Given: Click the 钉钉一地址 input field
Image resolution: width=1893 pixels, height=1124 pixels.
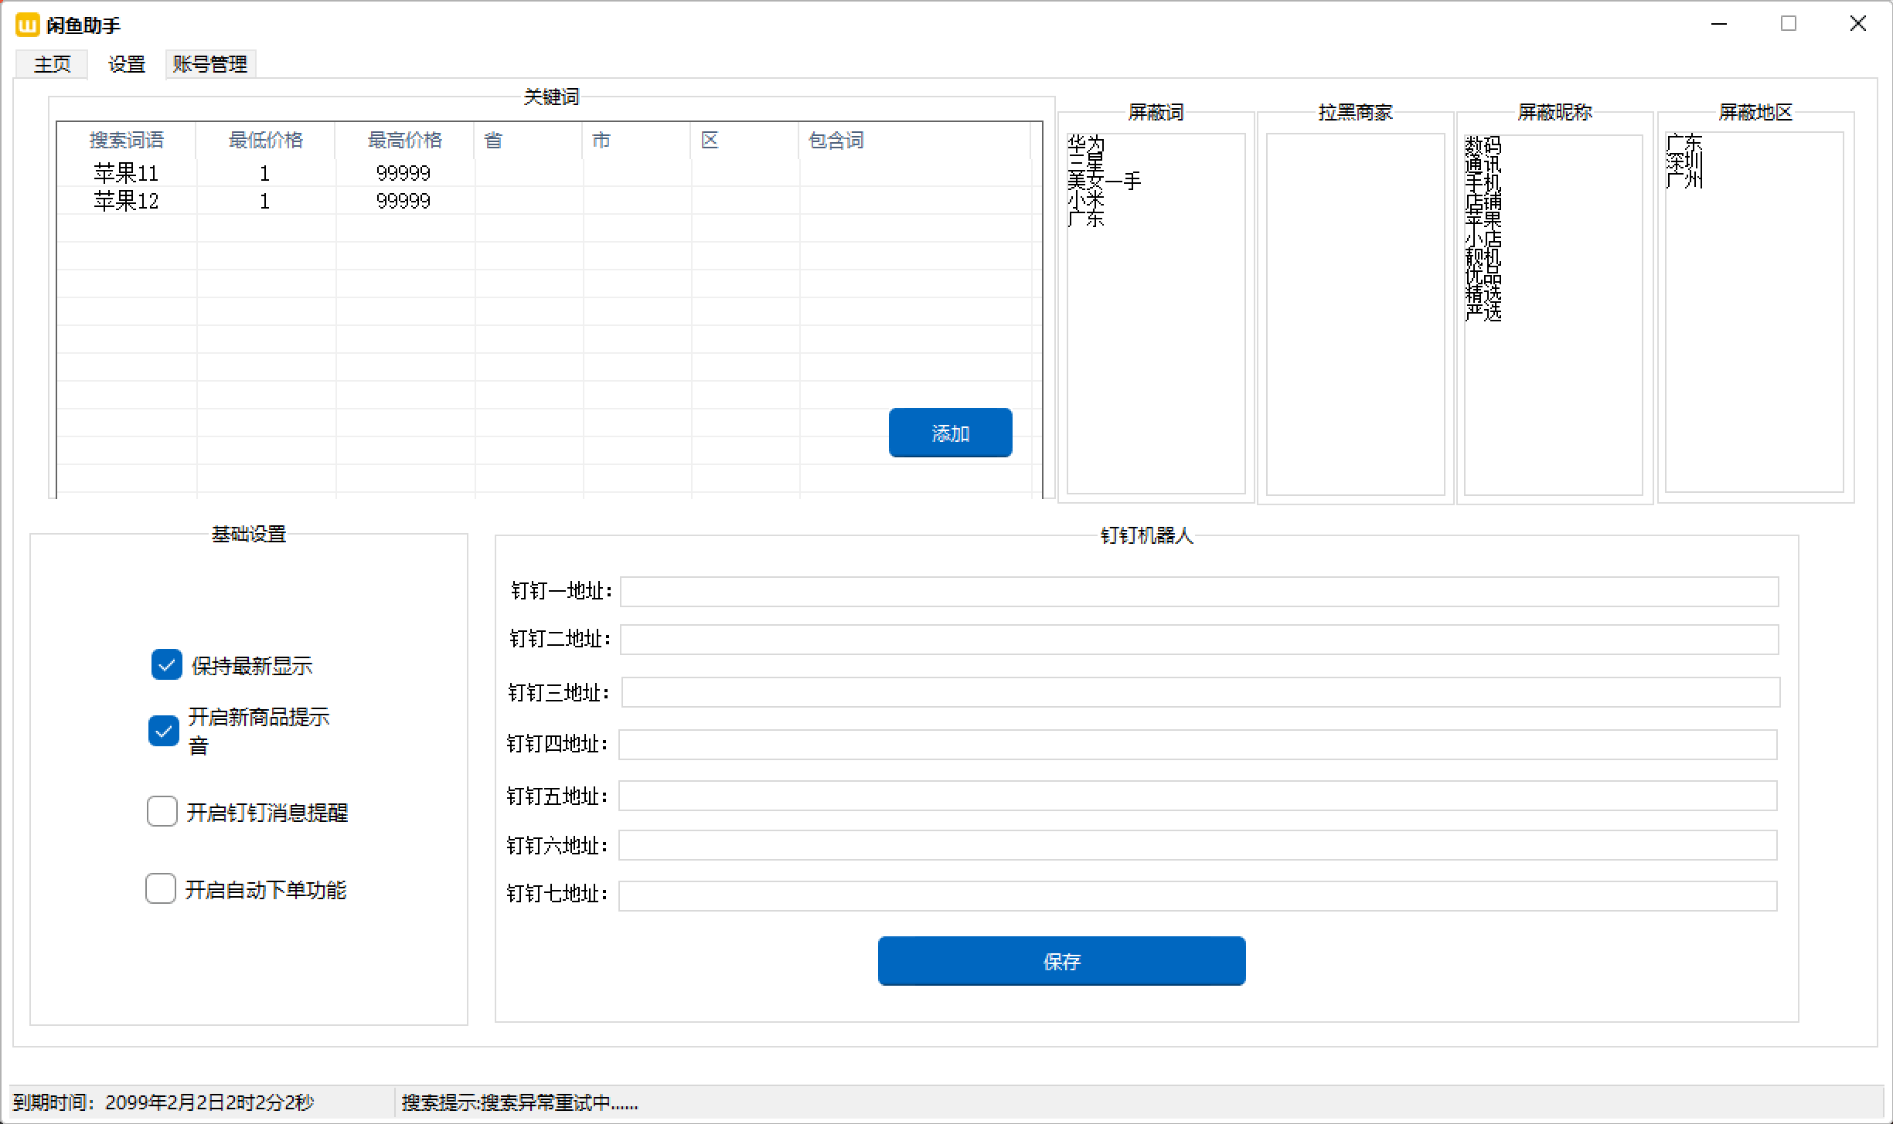Looking at the screenshot, I should coord(1198,592).
